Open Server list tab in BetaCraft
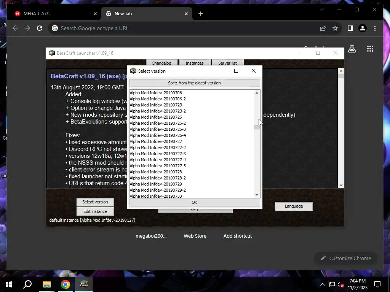 click(227, 63)
